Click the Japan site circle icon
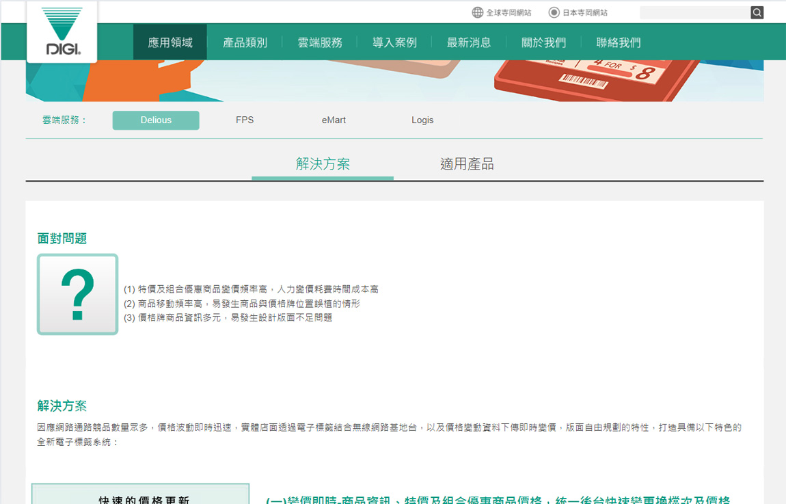Screen dimensions: 786x504 coord(554,12)
